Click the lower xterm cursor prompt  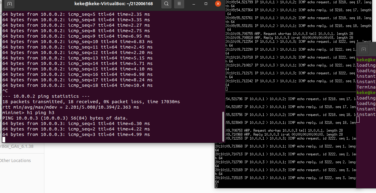[216, 186]
